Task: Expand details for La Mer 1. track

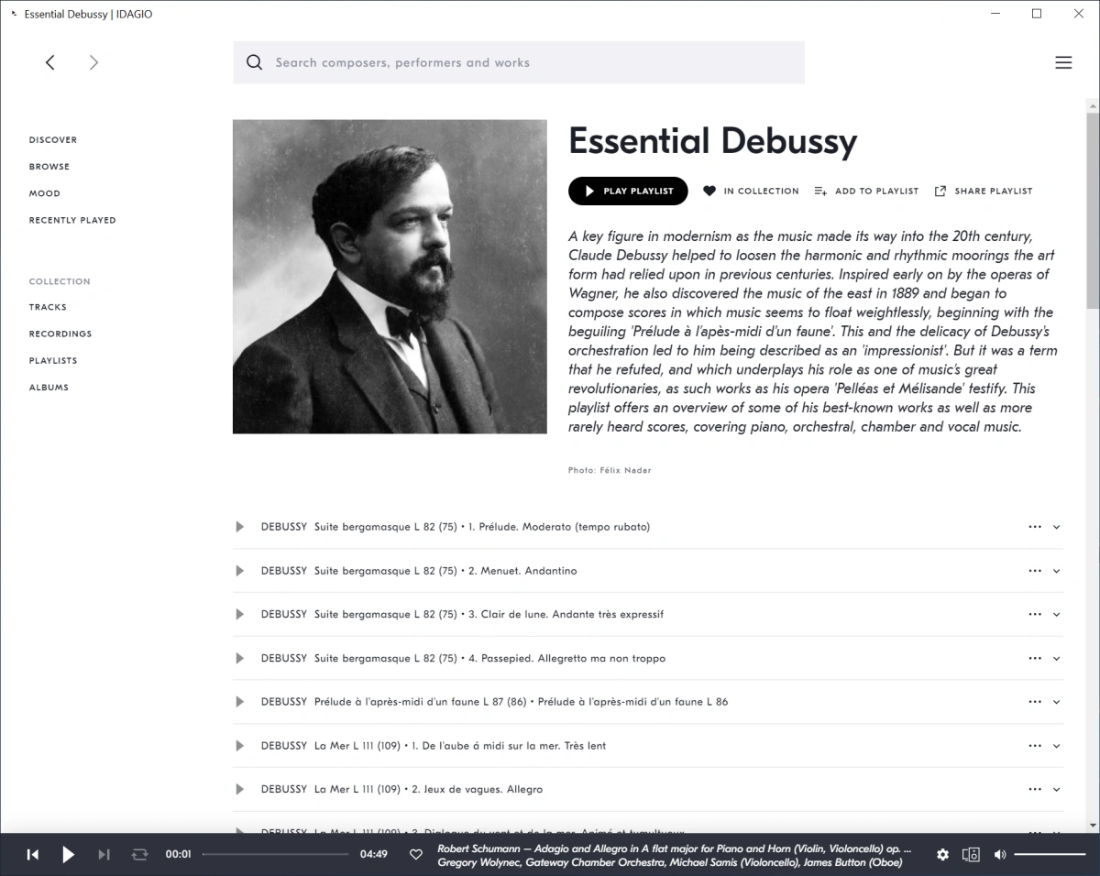Action: [x=1056, y=746]
